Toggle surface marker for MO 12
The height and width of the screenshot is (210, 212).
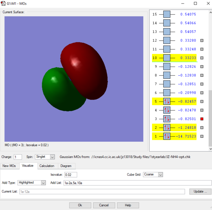point(202,40)
